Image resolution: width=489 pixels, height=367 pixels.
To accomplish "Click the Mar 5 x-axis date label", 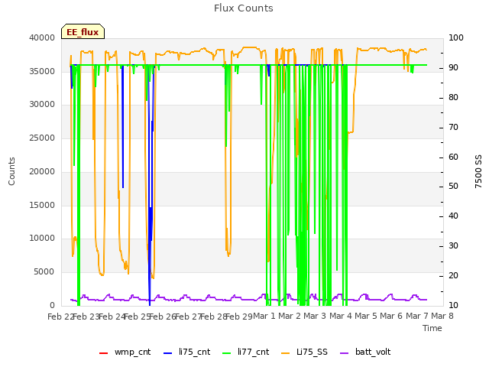I will coord(366,317).
